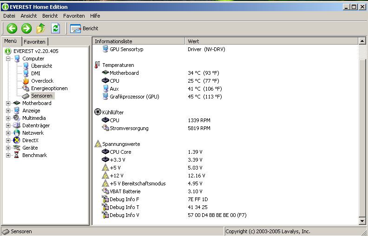Viewport: 368px width, 236px height.
Task: Click the Spannungswerte warning triangle icon
Action: 98,144
